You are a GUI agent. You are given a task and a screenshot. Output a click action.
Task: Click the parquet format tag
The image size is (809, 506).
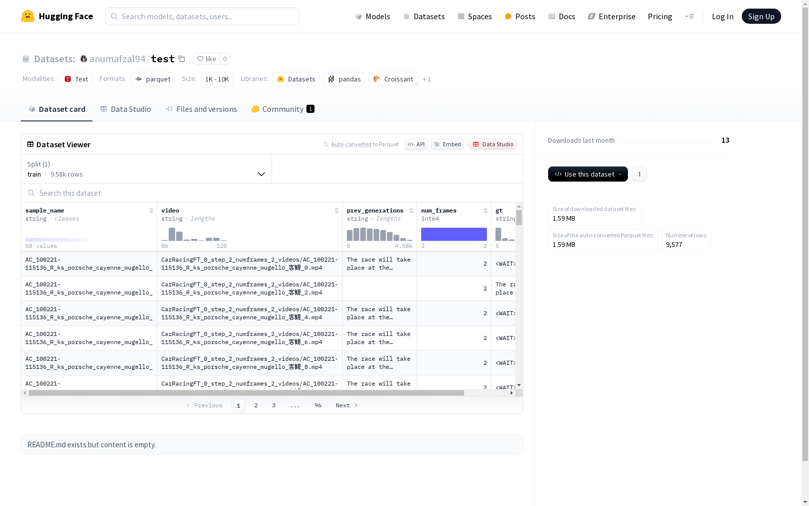(x=153, y=79)
